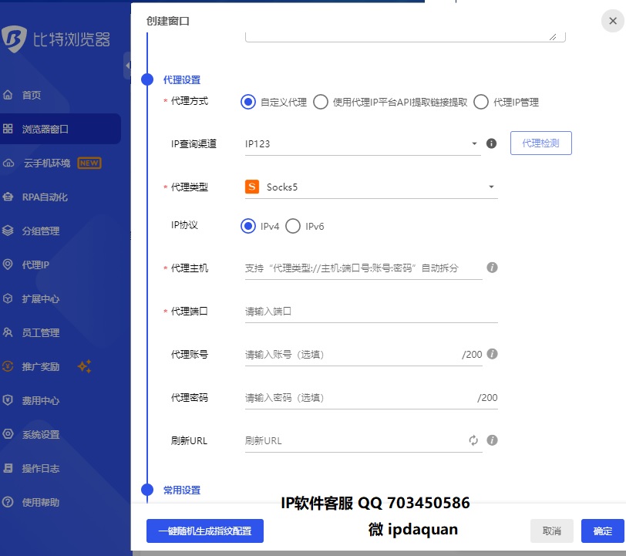Click the info icon beside 代理账号 field

[492, 354]
